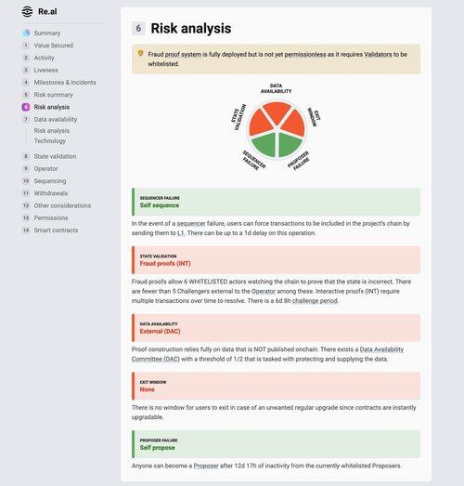Image resolution: width=464 pixels, height=486 pixels.
Task: Click the shield warning icon in the banner
Action: coord(140,54)
